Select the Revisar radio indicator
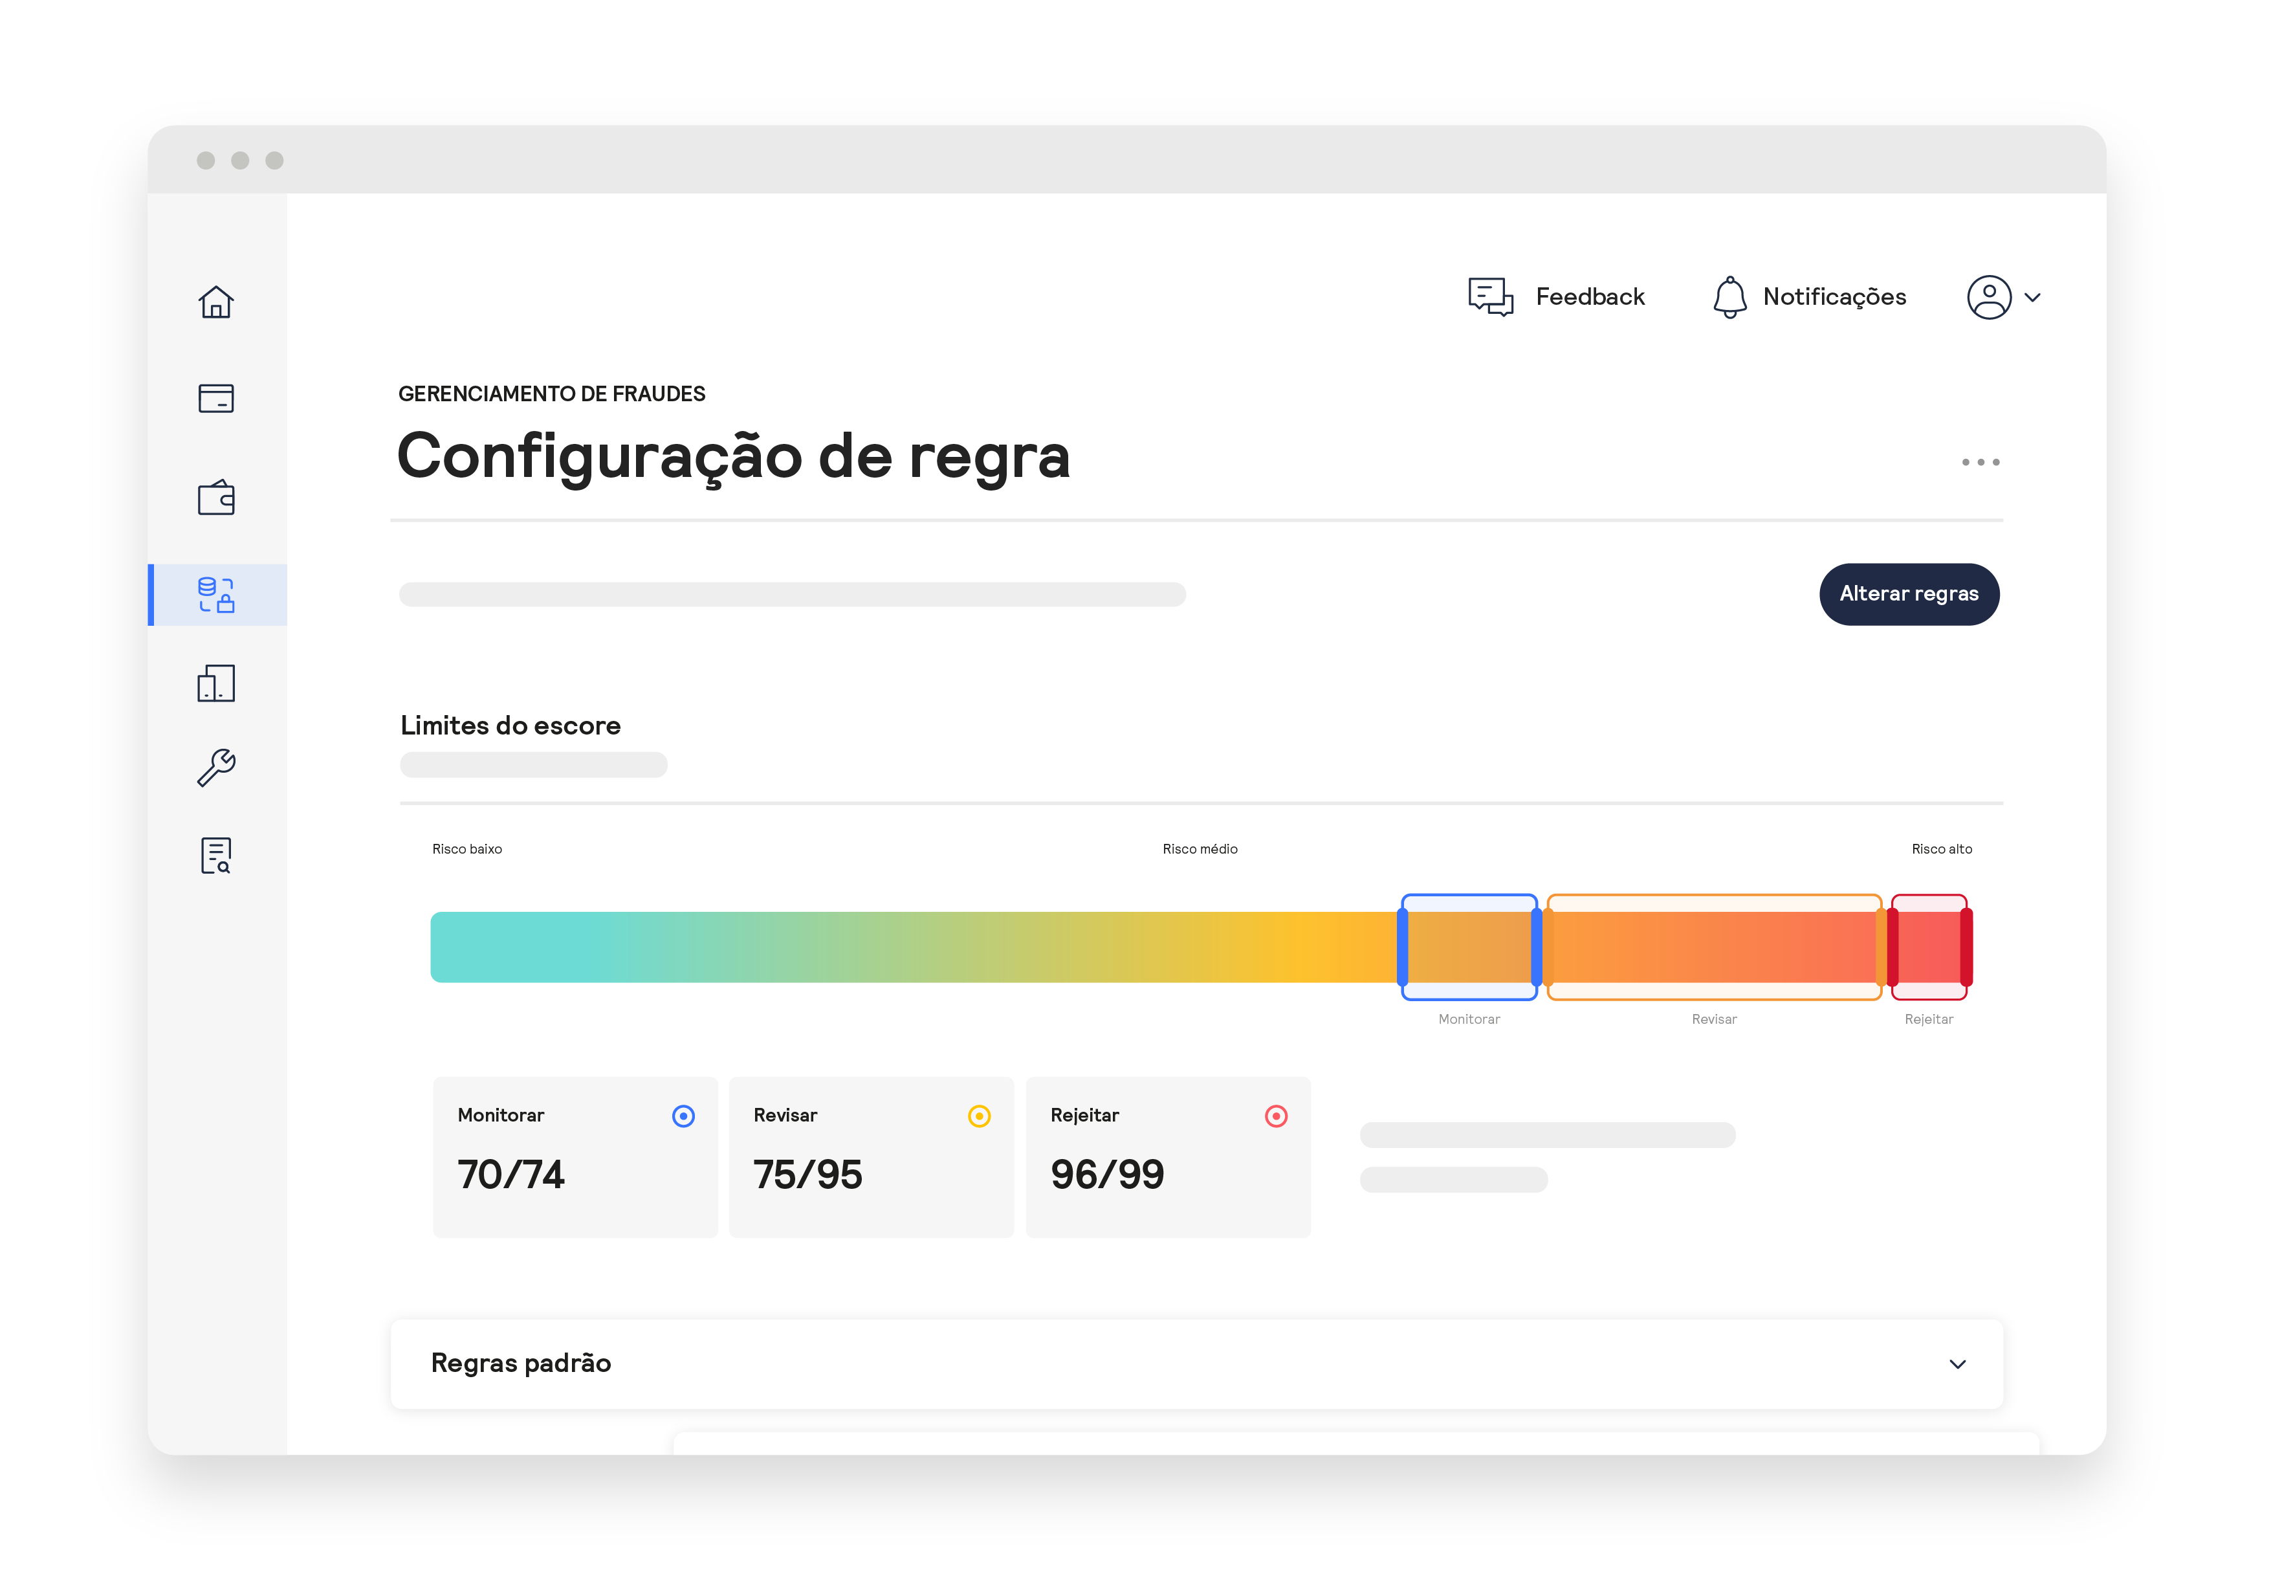2271x1581 pixels. (979, 1115)
